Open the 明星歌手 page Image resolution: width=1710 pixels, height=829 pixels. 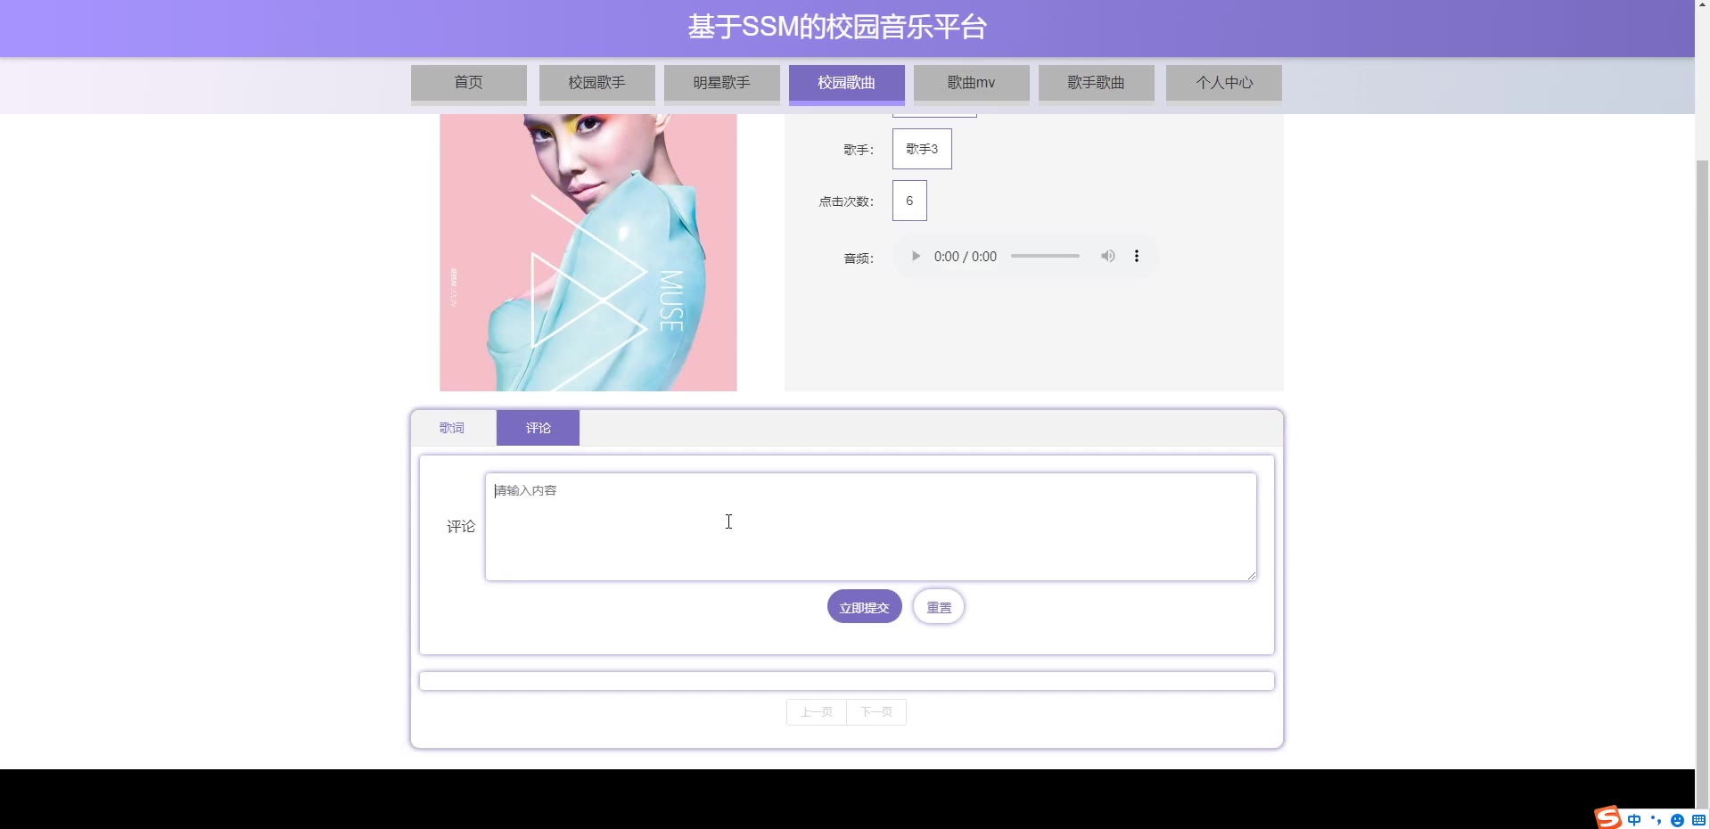click(722, 83)
